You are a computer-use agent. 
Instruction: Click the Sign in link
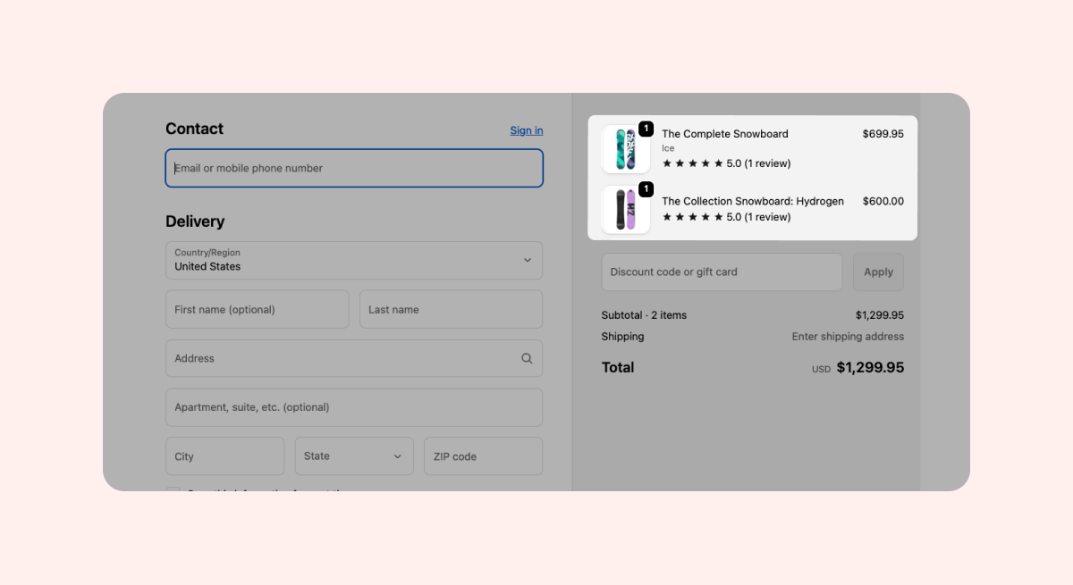pos(526,130)
